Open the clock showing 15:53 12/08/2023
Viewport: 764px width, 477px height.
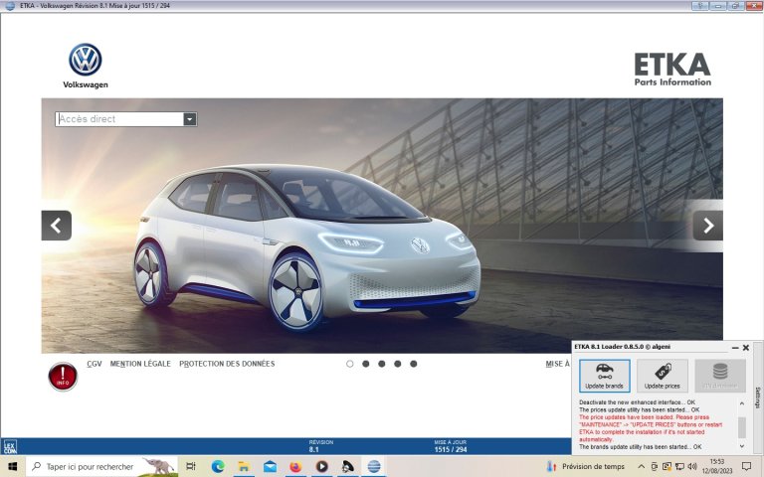716,466
